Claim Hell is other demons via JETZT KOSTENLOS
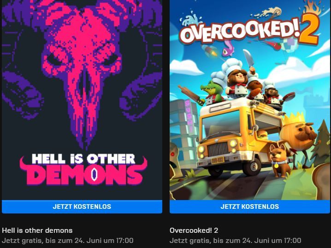 tap(82, 207)
